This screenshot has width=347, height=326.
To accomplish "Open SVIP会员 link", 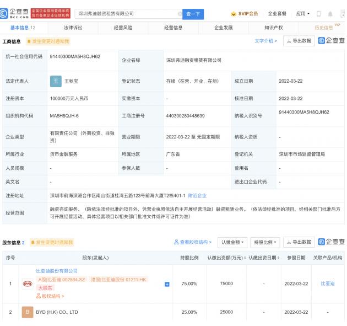I will tap(248, 14).
